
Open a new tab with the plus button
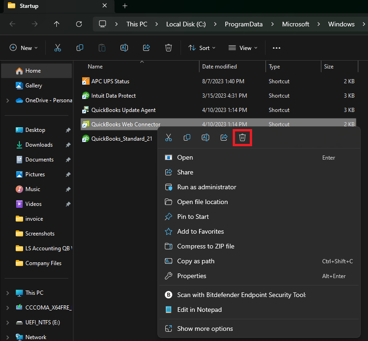click(125, 6)
